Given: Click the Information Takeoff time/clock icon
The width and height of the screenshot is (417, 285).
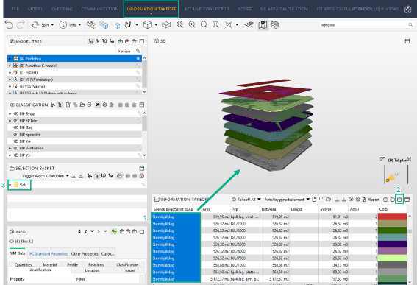Looking at the screenshot, I should [351, 200].
